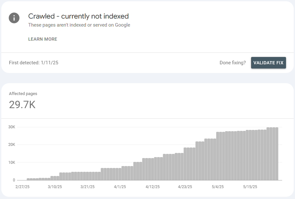This screenshot has height=199, width=295.
Task: Click the VALIDATE FIX button
Action: [x=268, y=63]
